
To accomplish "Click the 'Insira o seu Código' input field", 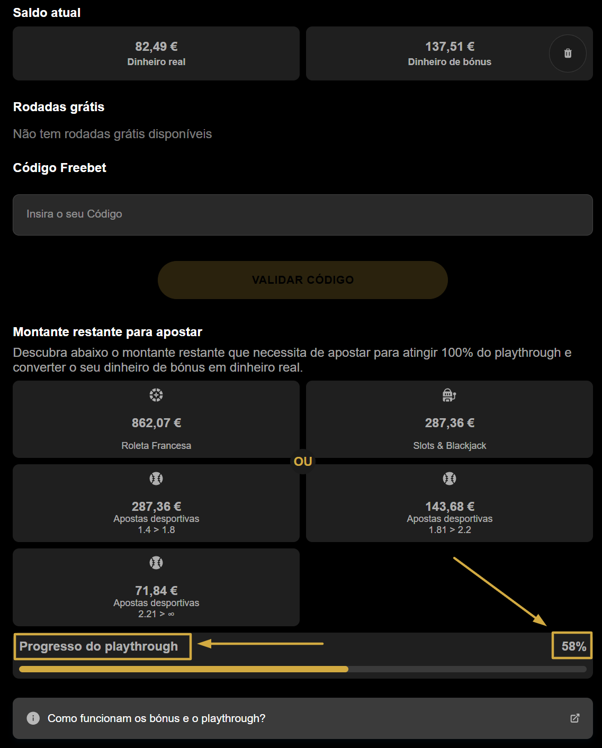I will [302, 214].
